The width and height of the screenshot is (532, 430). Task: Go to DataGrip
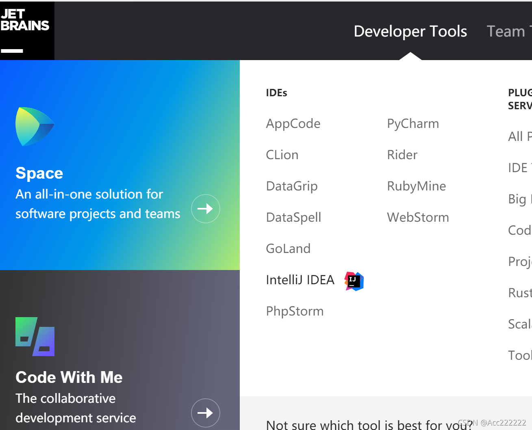292,186
